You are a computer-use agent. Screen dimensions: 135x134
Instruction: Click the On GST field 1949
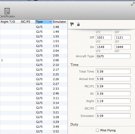pyautogui.click(x=123, y=47)
